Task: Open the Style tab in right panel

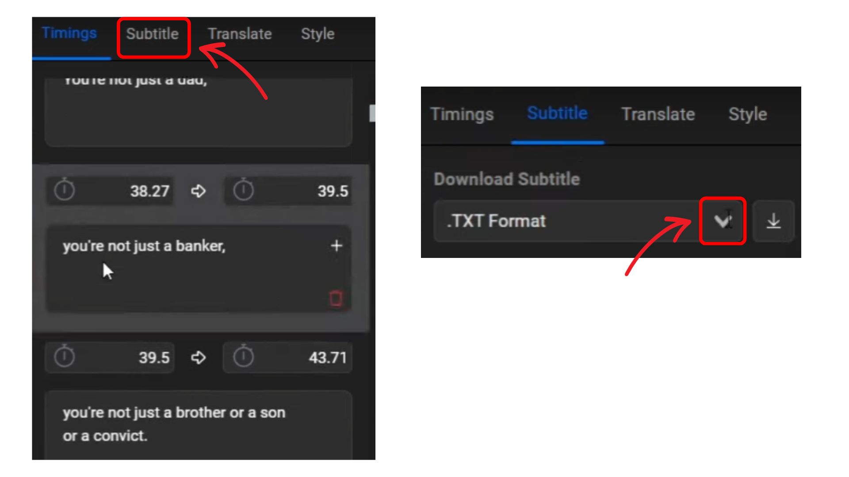Action: (748, 114)
